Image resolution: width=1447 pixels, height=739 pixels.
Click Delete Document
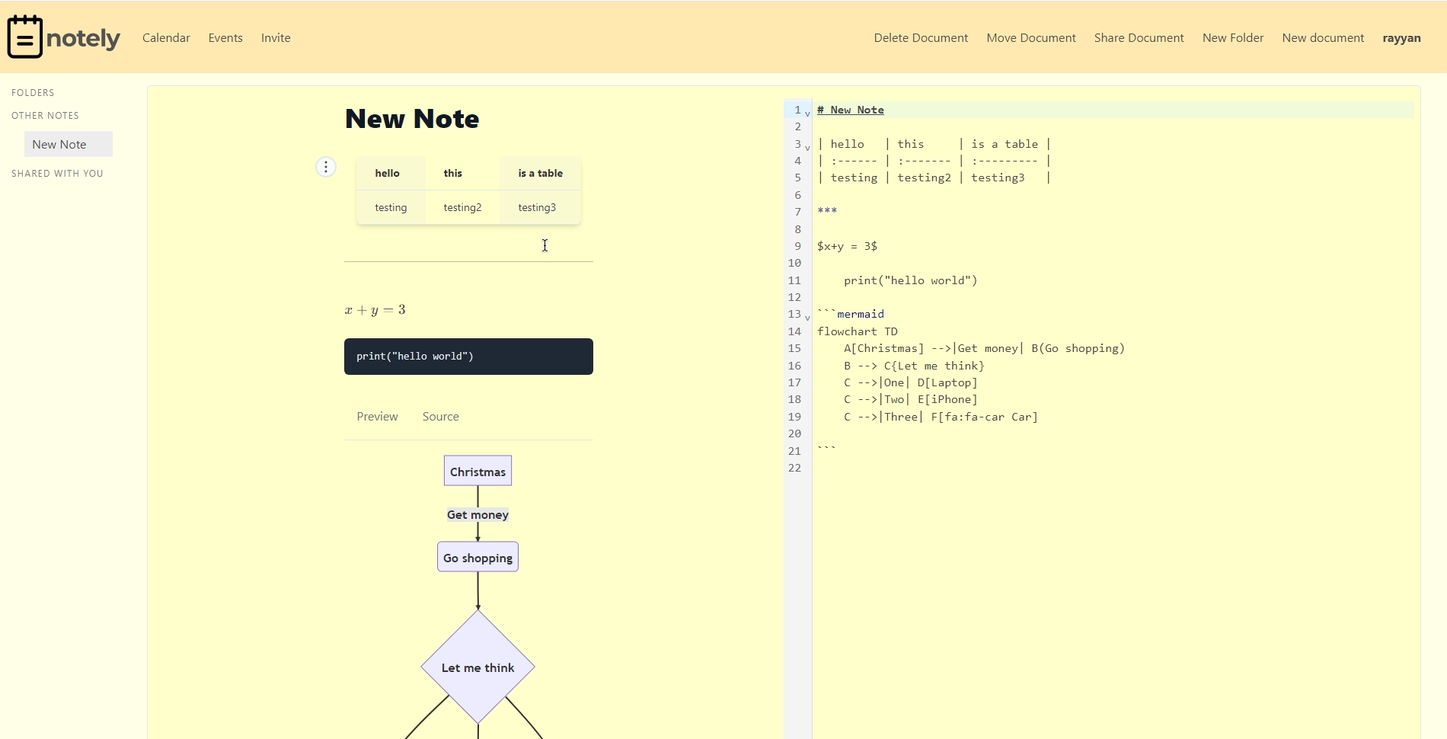(x=921, y=38)
